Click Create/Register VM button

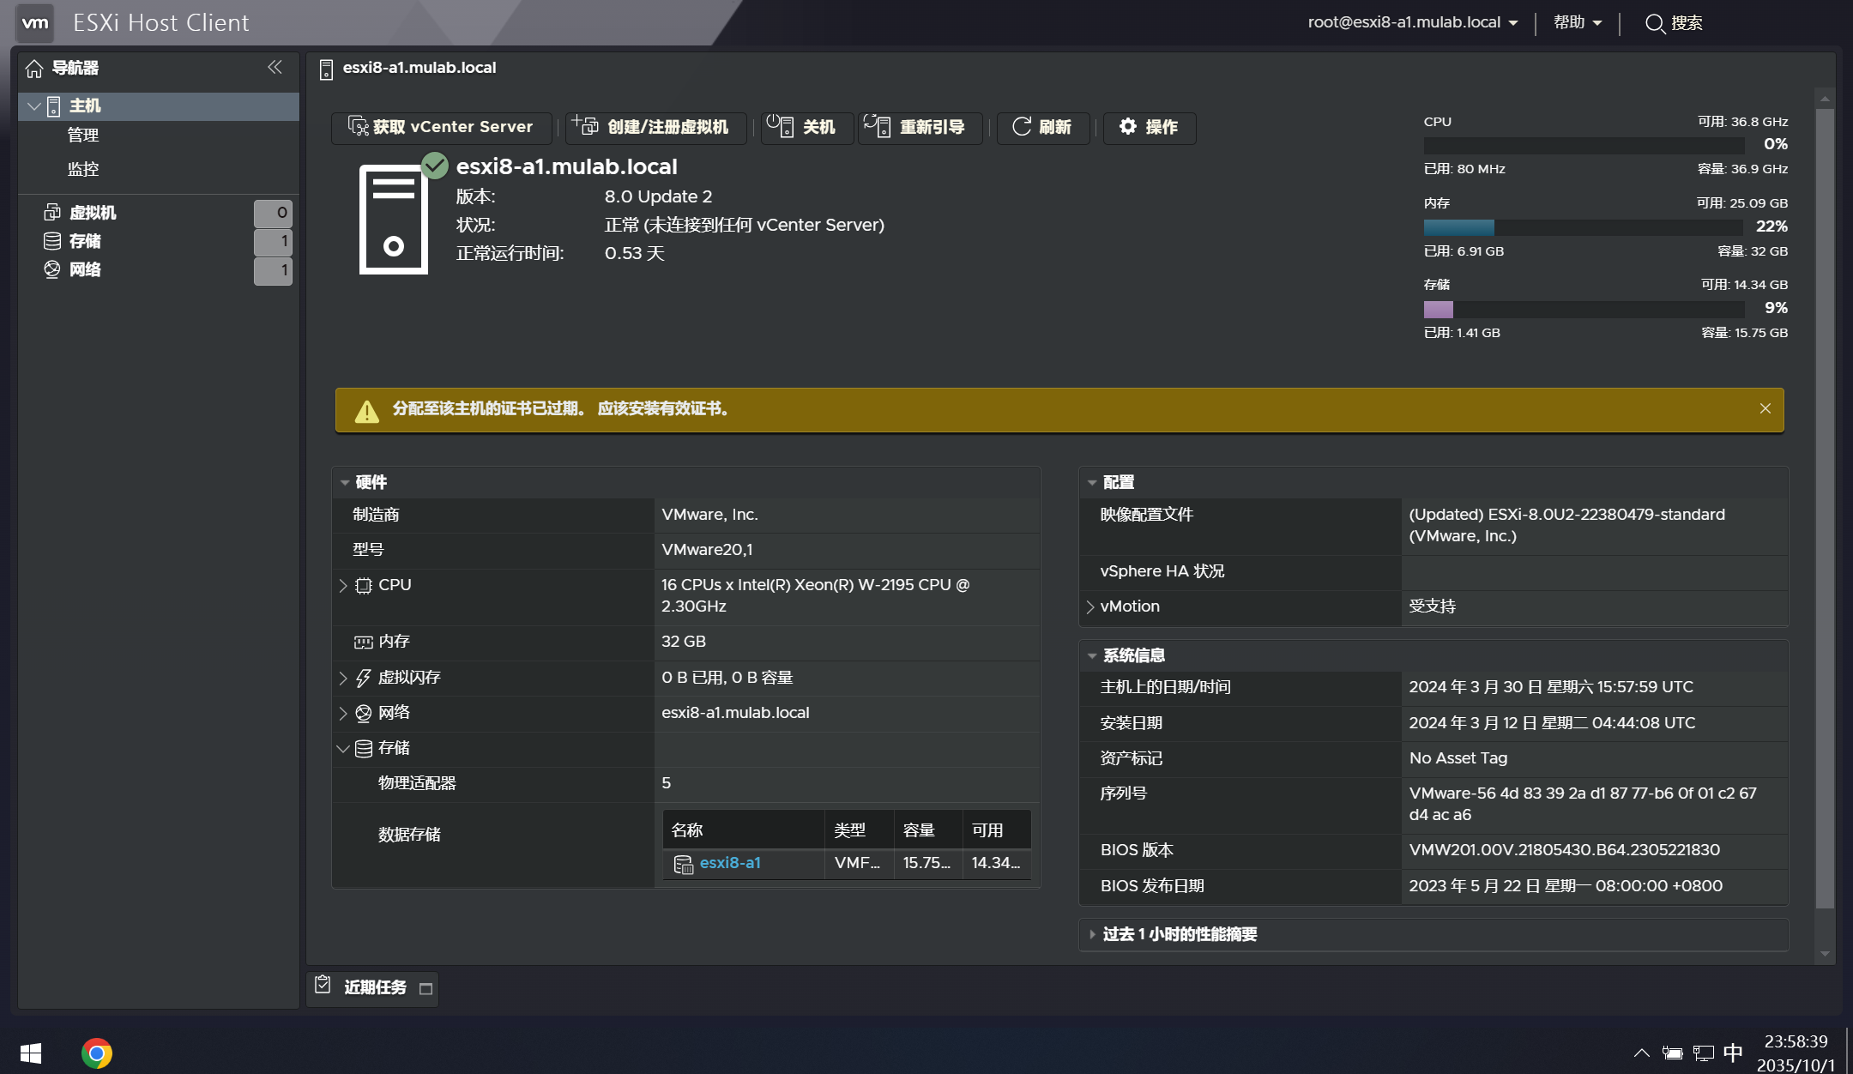(655, 128)
